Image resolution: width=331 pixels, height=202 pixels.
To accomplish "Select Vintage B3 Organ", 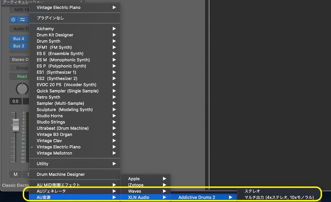I will pos(75,134).
